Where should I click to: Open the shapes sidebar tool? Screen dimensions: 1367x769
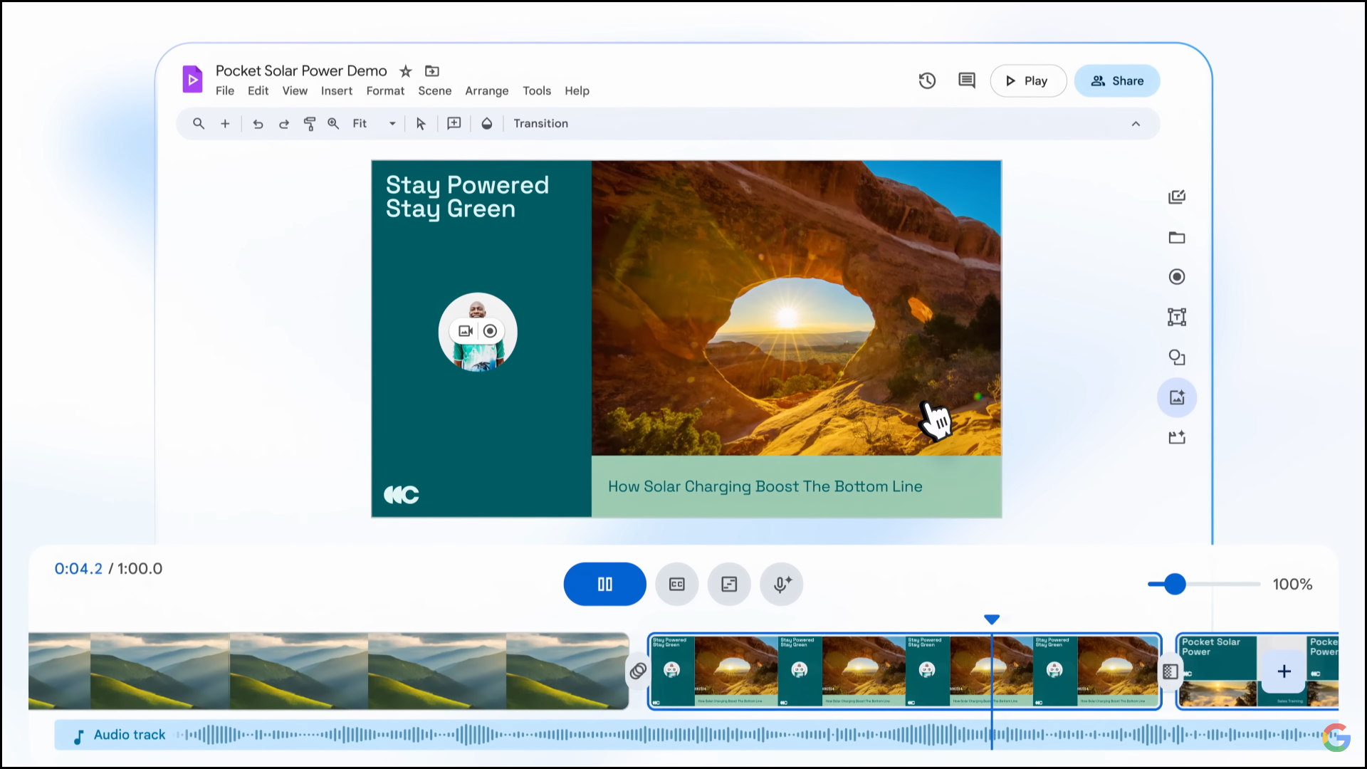(x=1176, y=357)
